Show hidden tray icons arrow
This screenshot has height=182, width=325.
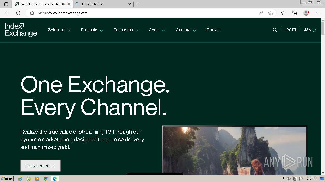[283, 179]
